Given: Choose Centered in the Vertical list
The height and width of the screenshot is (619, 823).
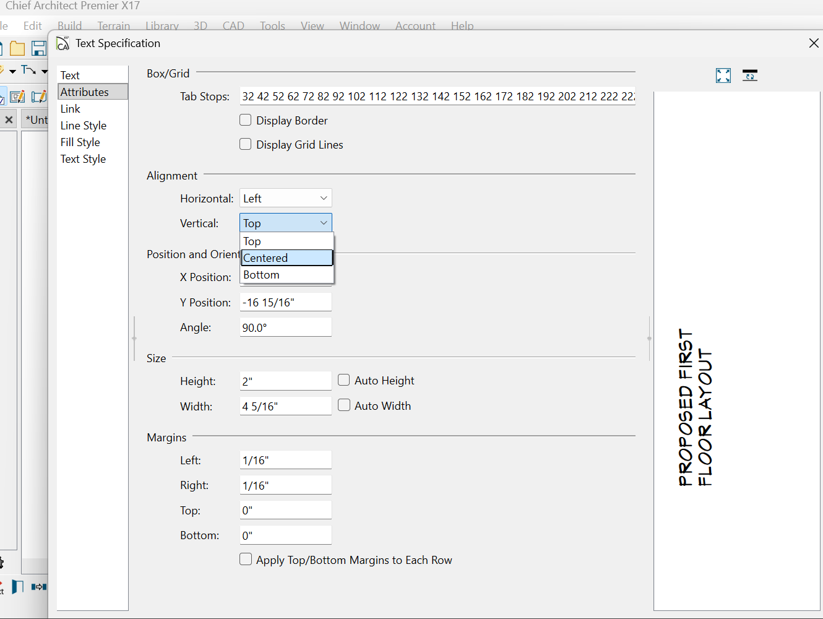Looking at the screenshot, I should 287,258.
